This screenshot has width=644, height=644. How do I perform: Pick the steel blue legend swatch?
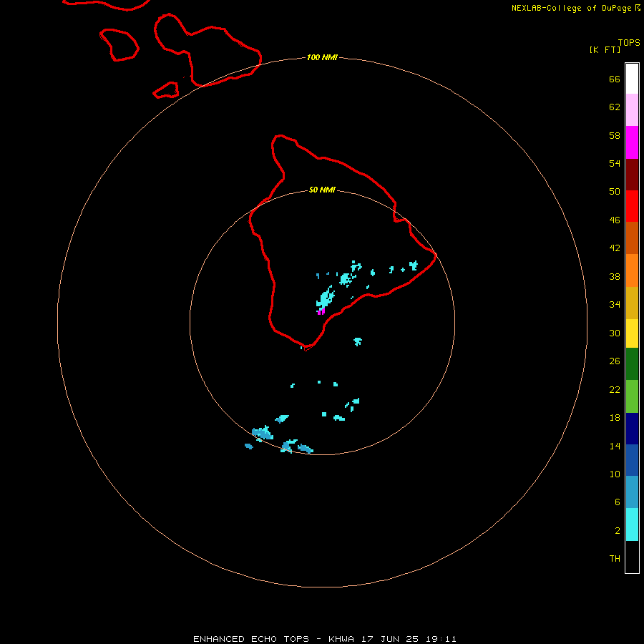tap(632, 492)
